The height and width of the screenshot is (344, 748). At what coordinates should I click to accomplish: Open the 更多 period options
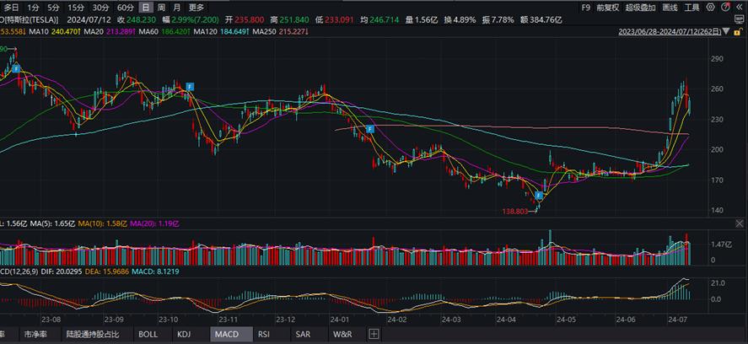[x=196, y=7]
